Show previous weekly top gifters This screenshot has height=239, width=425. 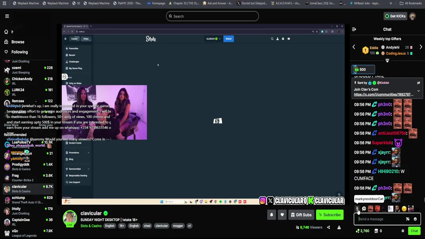tap(354, 47)
